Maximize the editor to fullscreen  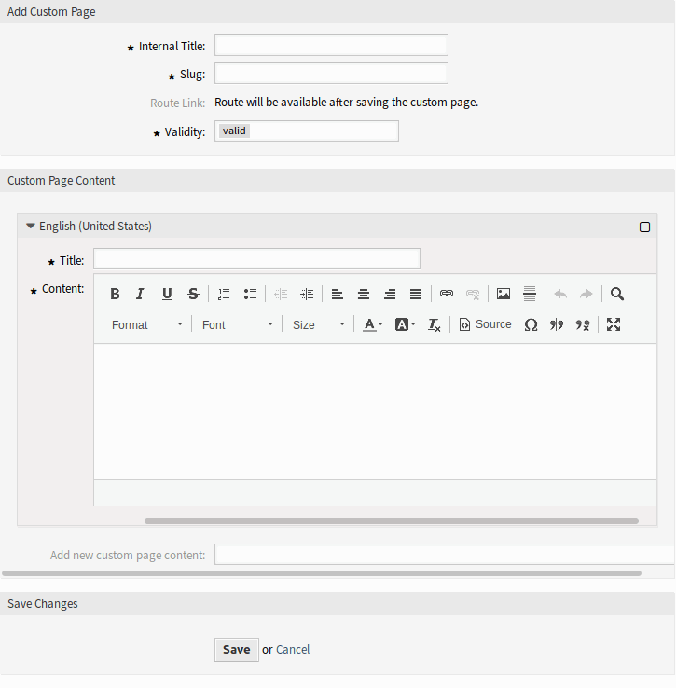(614, 324)
